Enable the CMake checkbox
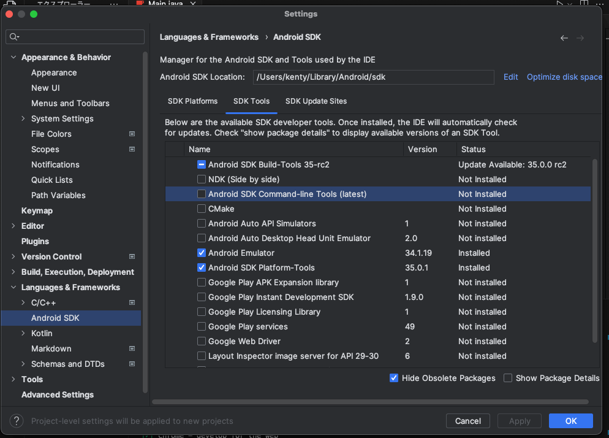The width and height of the screenshot is (609, 438). pyautogui.click(x=201, y=209)
